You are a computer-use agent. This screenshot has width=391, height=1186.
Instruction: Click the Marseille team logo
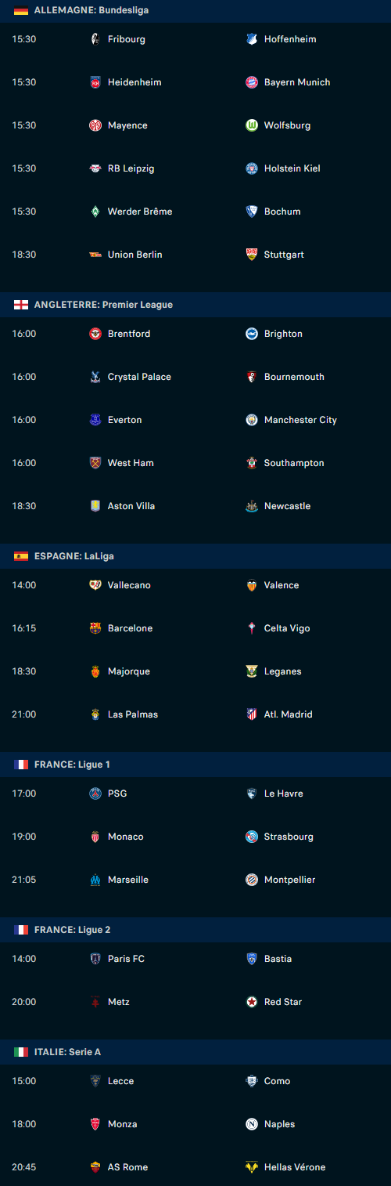click(95, 880)
